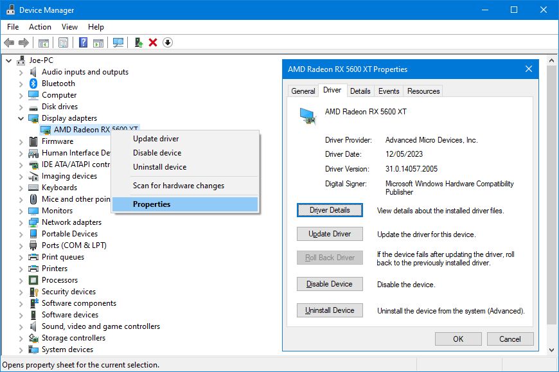The image size is (559, 372).
Task: Click the Imaging devices camera icon
Action: tap(33, 176)
